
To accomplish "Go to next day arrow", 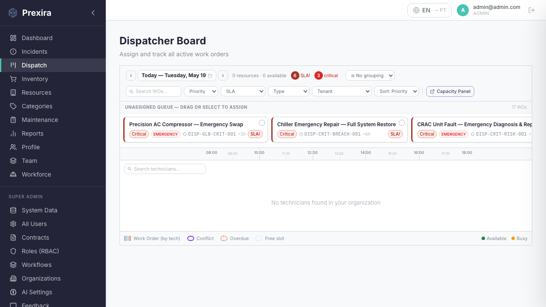I will 223,75.
